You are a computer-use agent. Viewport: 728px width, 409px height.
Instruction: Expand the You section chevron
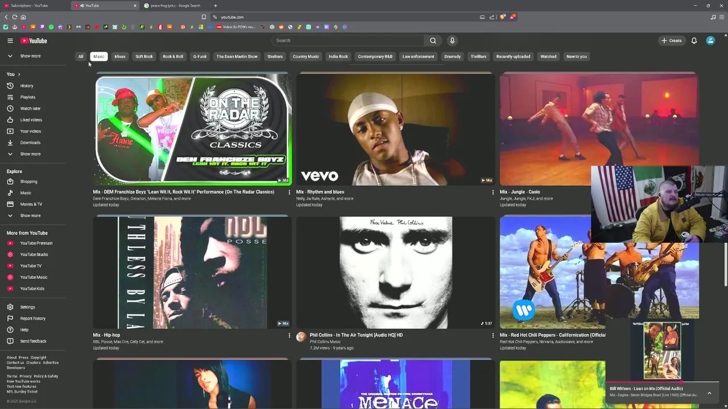click(x=19, y=74)
